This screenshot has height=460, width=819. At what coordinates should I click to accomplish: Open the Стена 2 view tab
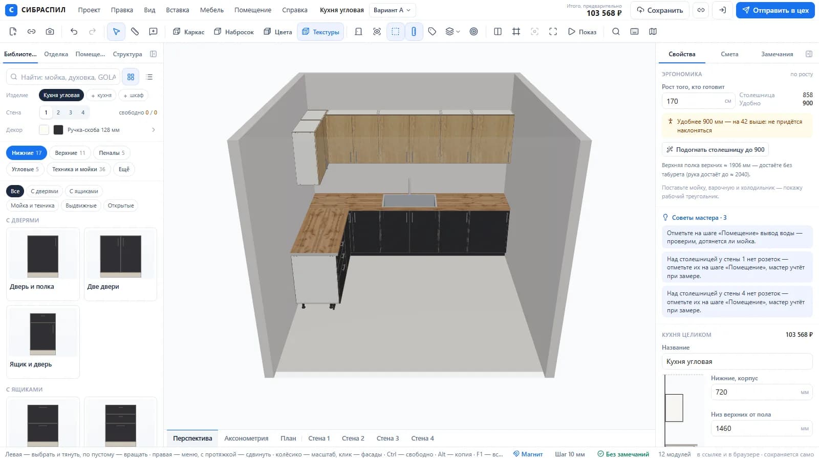353,439
